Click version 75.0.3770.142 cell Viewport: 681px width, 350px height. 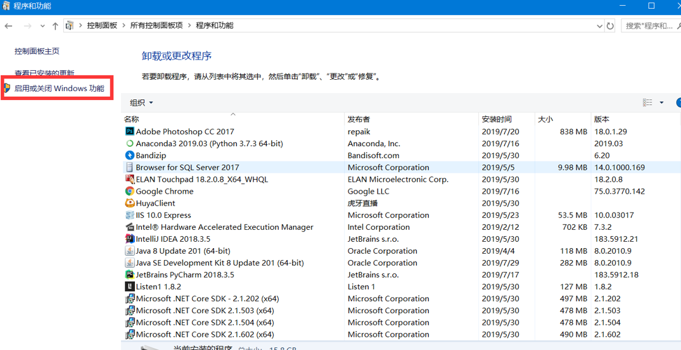point(620,191)
